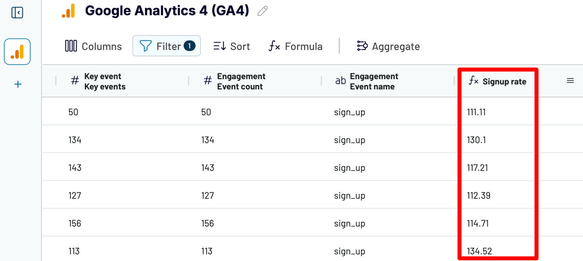Click the Aggregate icon in the toolbar
Image resolution: width=583 pixels, height=261 pixels.
point(362,46)
